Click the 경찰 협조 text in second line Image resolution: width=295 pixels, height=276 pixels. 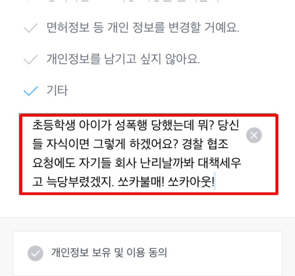[205, 144]
